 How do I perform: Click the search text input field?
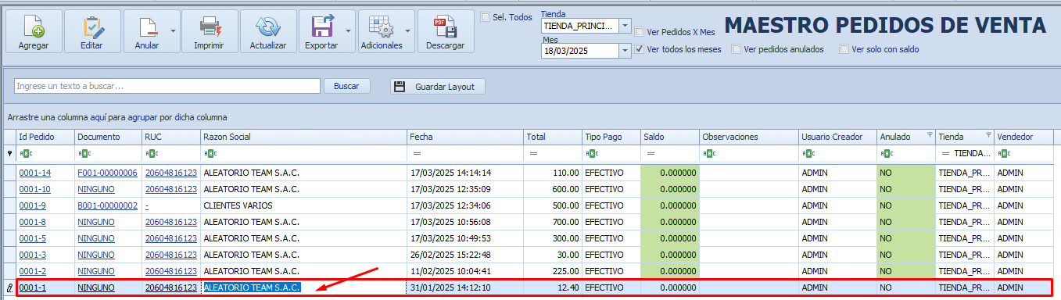click(x=167, y=86)
